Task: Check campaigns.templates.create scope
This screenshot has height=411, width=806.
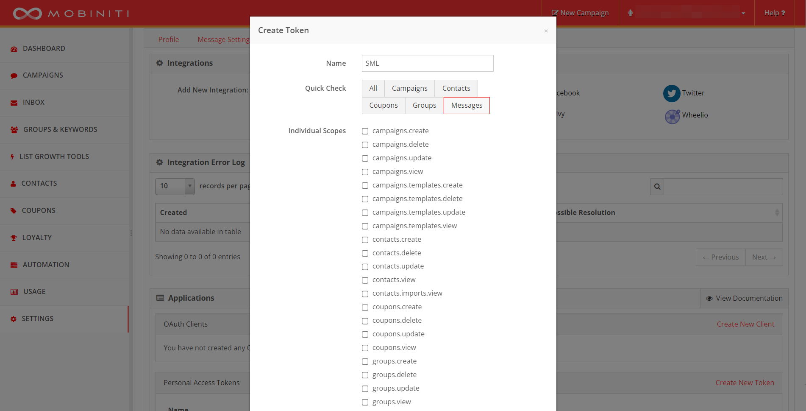Action: tap(365, 186)
